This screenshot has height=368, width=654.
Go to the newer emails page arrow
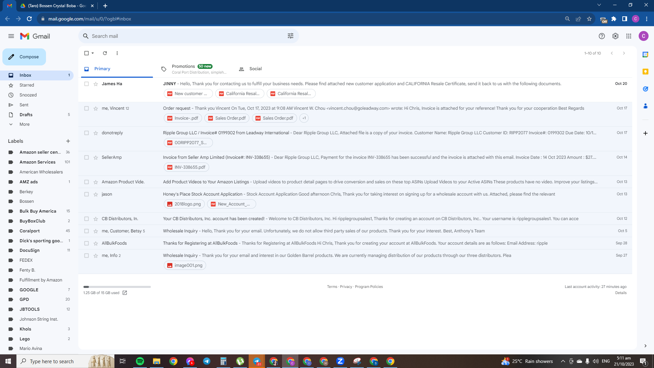(x=612, y=53)
